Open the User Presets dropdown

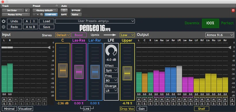[95, 21]
